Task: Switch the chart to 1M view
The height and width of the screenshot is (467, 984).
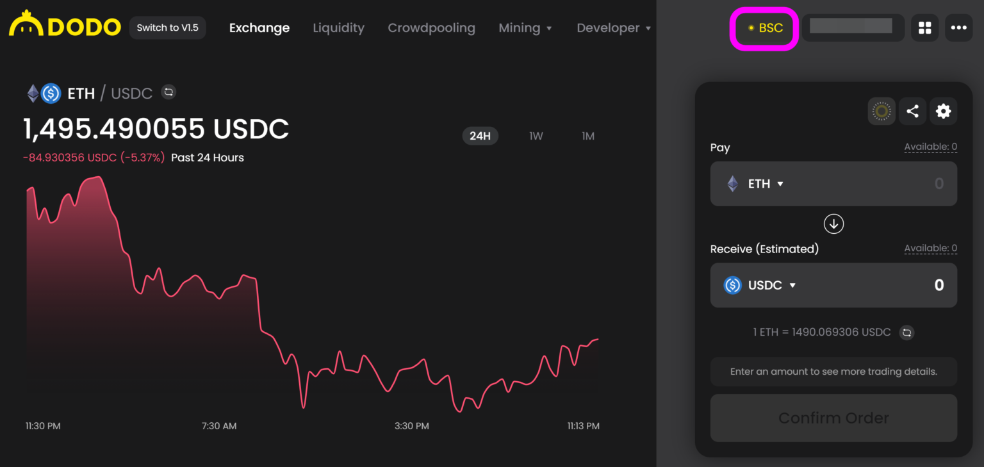Action: (587, 136)
